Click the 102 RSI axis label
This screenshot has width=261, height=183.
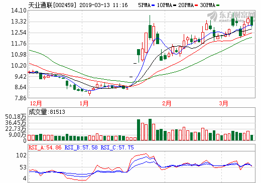click(x=21, y=155)
